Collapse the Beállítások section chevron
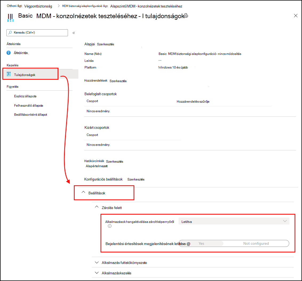This screenshot has height=281, width=302. pos(83,192)
